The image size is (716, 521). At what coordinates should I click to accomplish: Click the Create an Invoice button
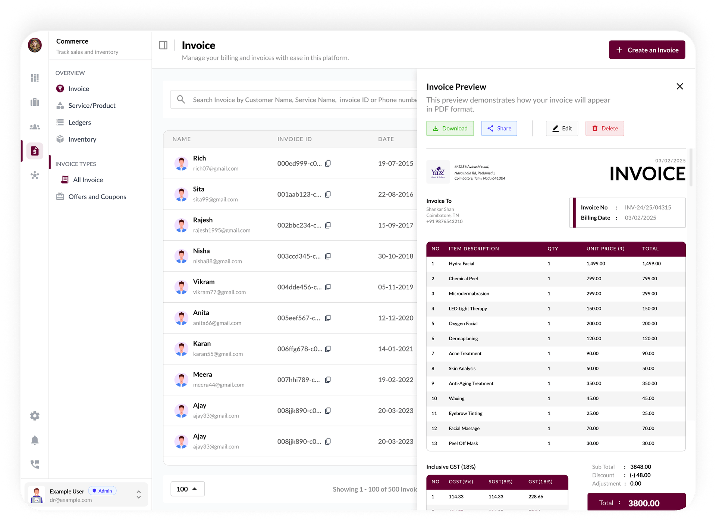[647, 50]
